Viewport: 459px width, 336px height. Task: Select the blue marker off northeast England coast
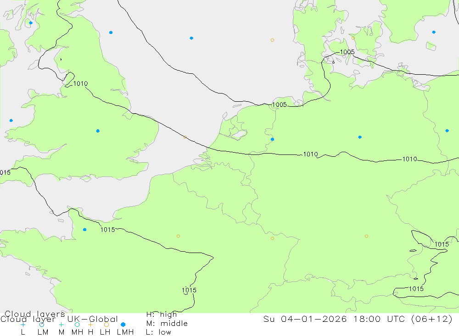pyautogui.click(x=111, y=33)
